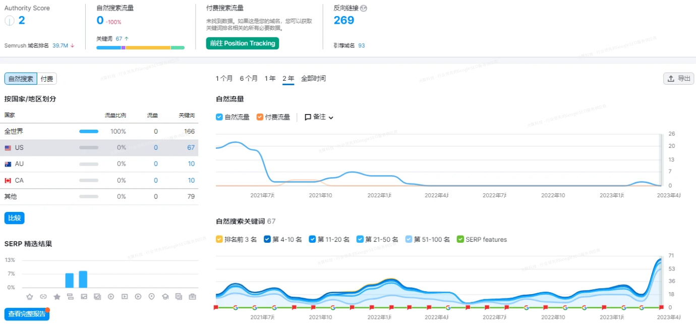This screenshot has height=328, width=696.
Task: Click the jobs briefcase SERP feature icon
Action: click(x=192, y=296)
